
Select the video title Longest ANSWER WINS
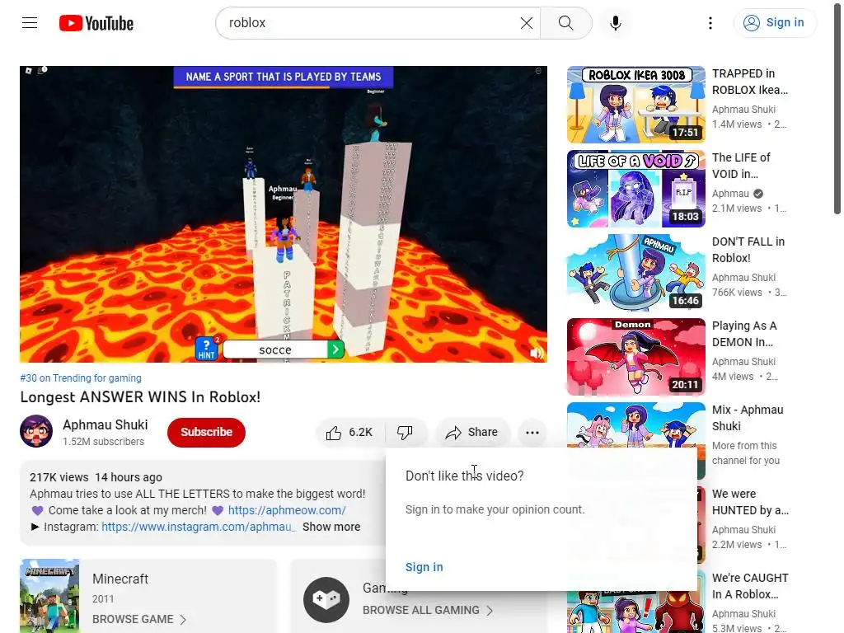click(x=140, y=396)
